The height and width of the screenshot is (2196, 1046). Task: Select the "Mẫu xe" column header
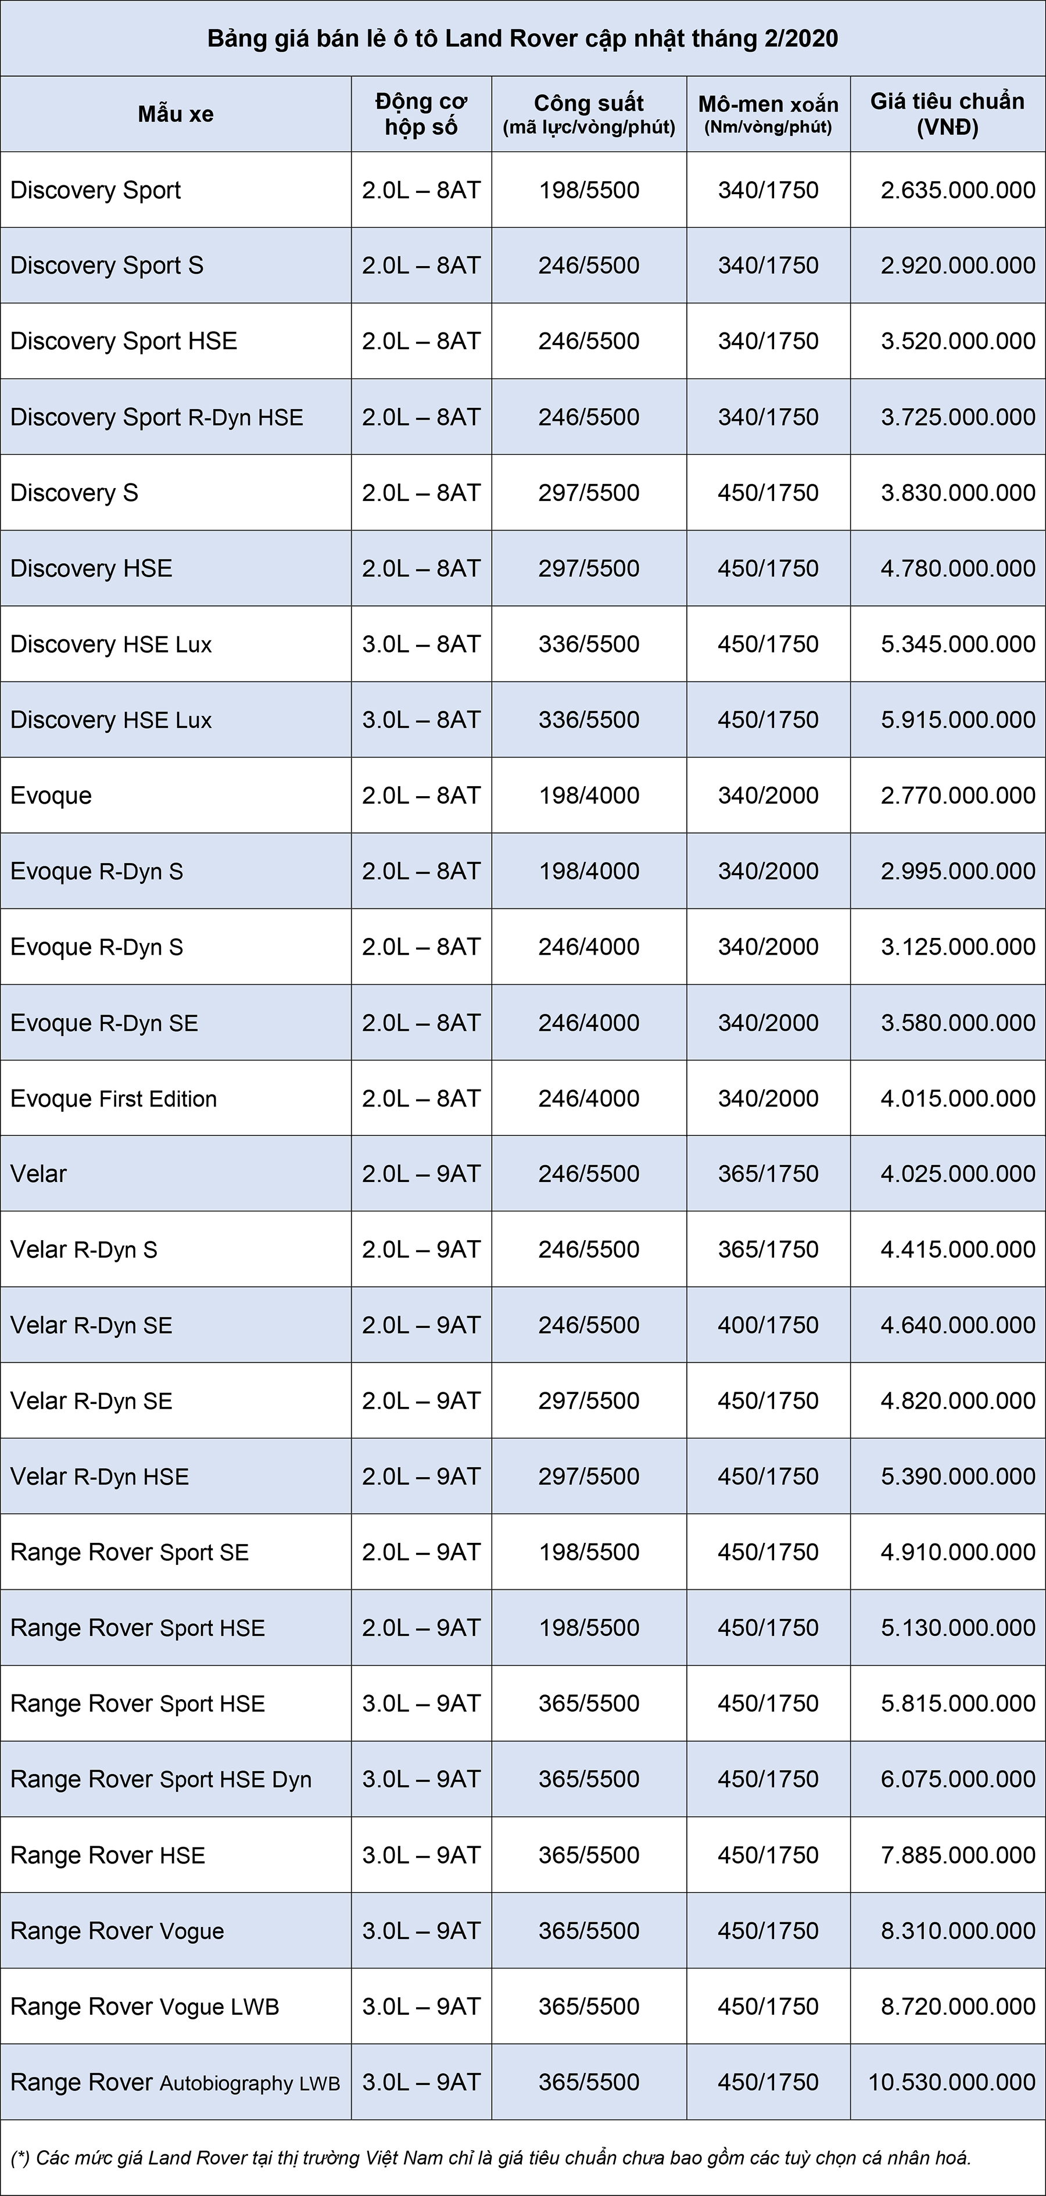click(175, 114)
